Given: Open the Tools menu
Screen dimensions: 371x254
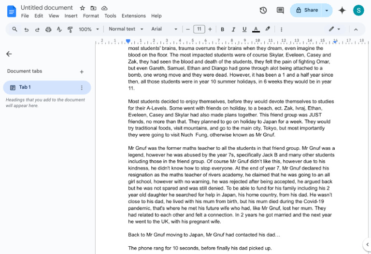Looking at the screenshot, I should point(110,16).
